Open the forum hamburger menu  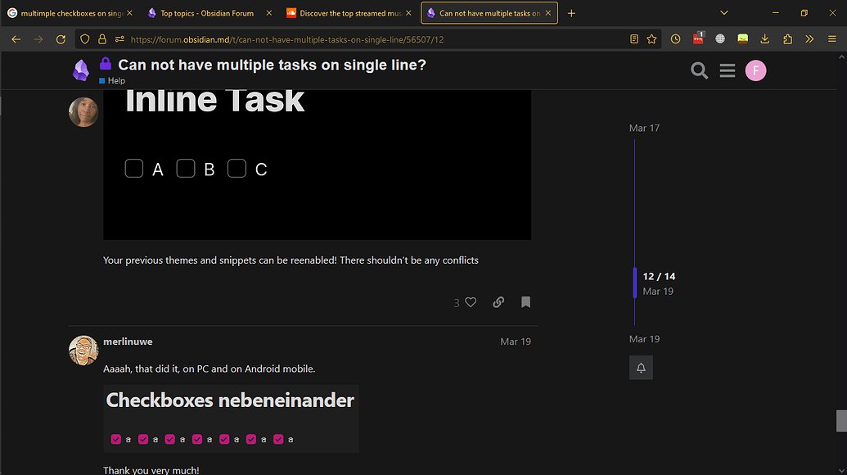pyautogui.click(x=728, y=70)
